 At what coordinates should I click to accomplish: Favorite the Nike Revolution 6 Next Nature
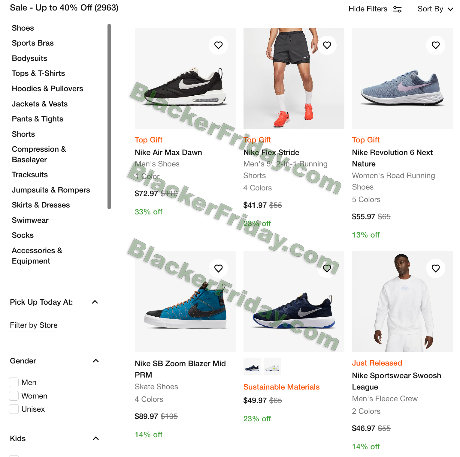(436, 45)
